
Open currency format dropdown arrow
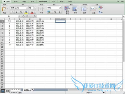(x=52, y=12)
